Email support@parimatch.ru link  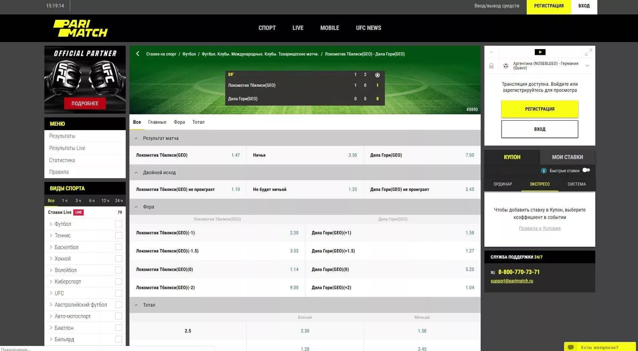coord(512,281)
